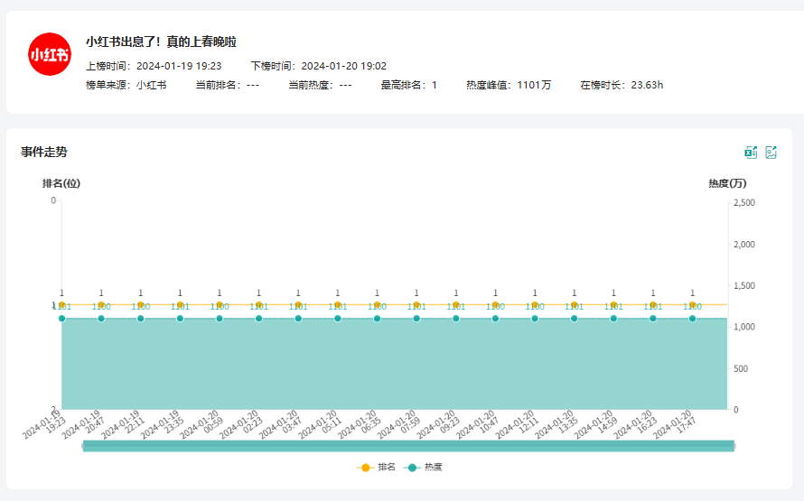Viewport: 804px width, 501px height.
Task: Click 热度 data point at 2024-01-20 06:35
Action: [377, 319]
